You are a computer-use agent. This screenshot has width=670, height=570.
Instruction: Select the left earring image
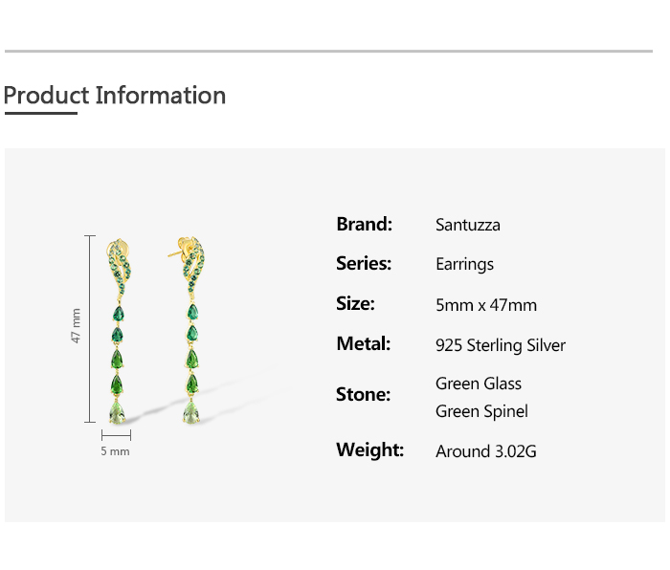click(x=119, y=331)
